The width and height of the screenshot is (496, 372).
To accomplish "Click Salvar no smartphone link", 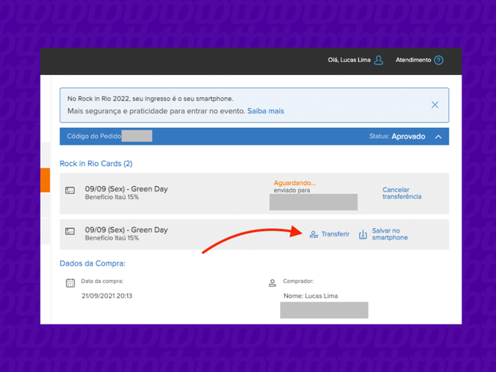I will [x=390, y=234].
